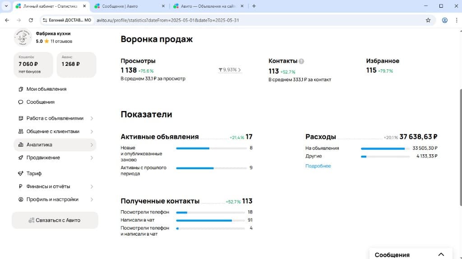Click the Избранное value 115
This screenshot has height=259, width=462.
pos(371,70)
